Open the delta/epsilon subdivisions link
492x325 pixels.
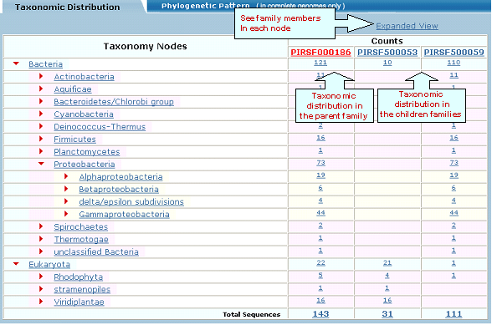pos(131,202)
